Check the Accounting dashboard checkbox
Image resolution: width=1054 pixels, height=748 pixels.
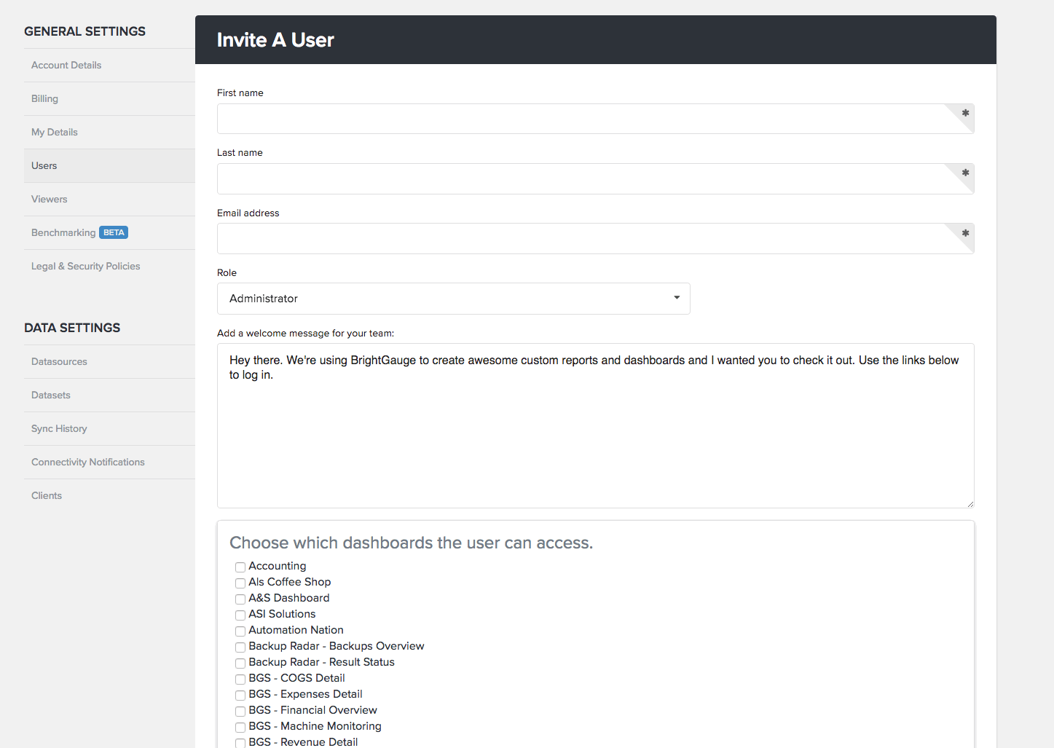coord(240,567)
